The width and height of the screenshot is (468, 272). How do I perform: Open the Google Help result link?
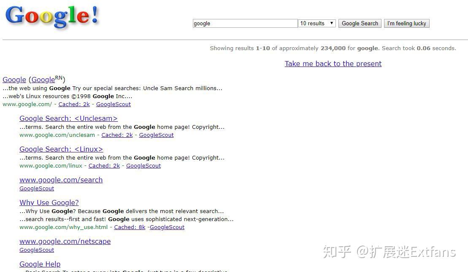(40, 264)
